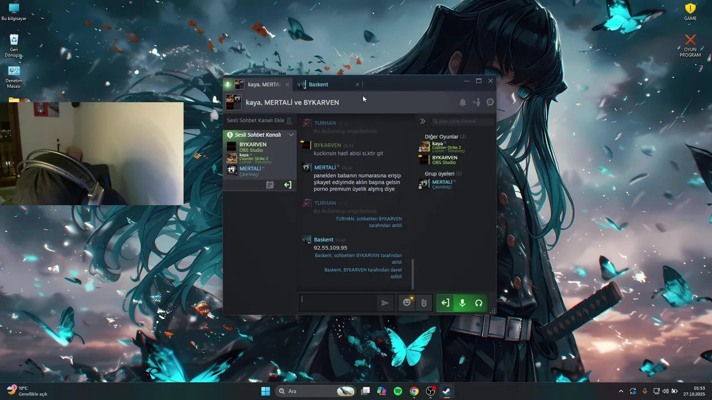Focus the member name filter search field

(463, 121)
